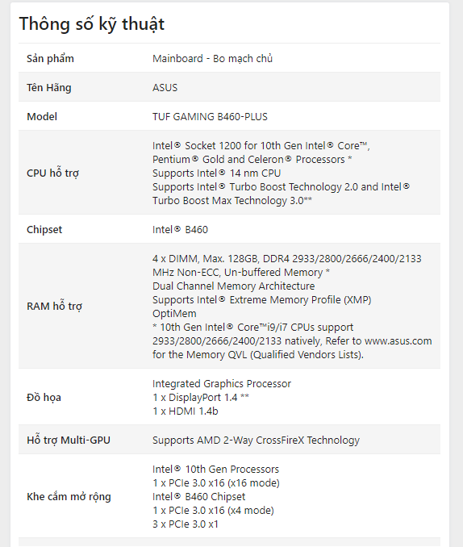Select the 'Khe cắm mở rộng' label
Viewport: 463px width, 547px height.
[69, 496]
